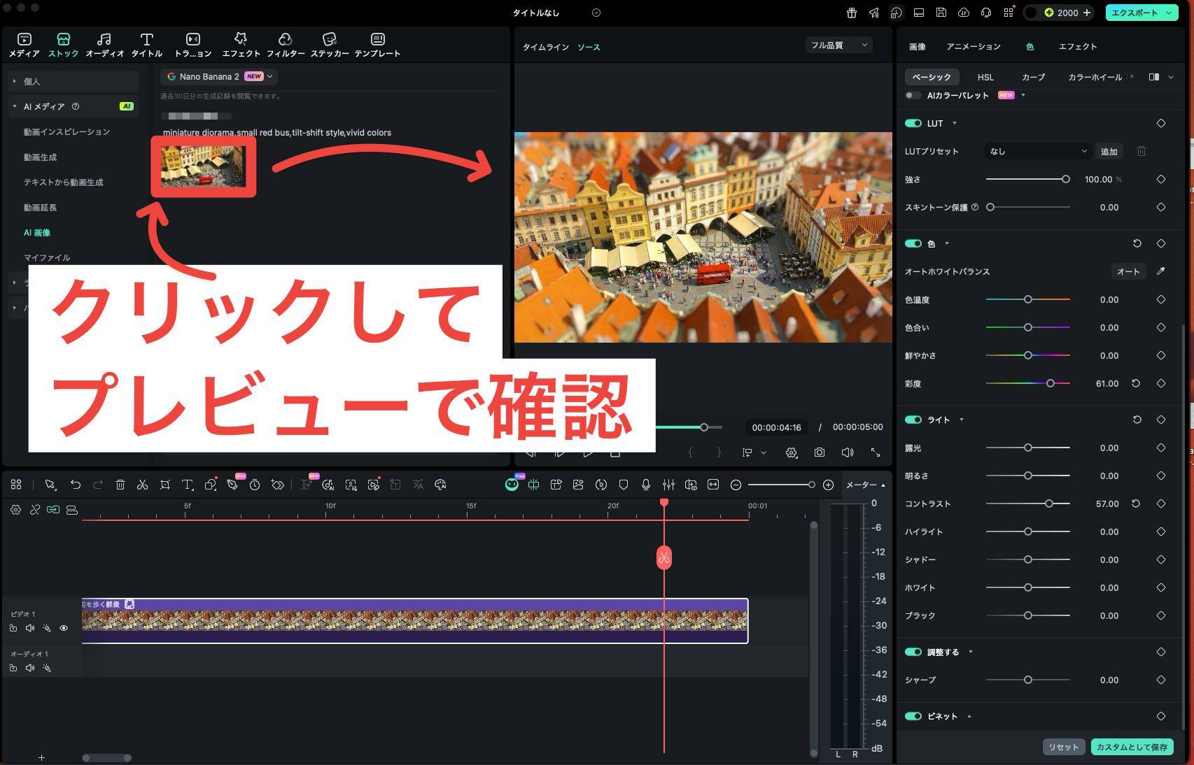Open the タイトル titles tab
The height and width of the screenshot is (765, 1194).
tap(146, 45)
